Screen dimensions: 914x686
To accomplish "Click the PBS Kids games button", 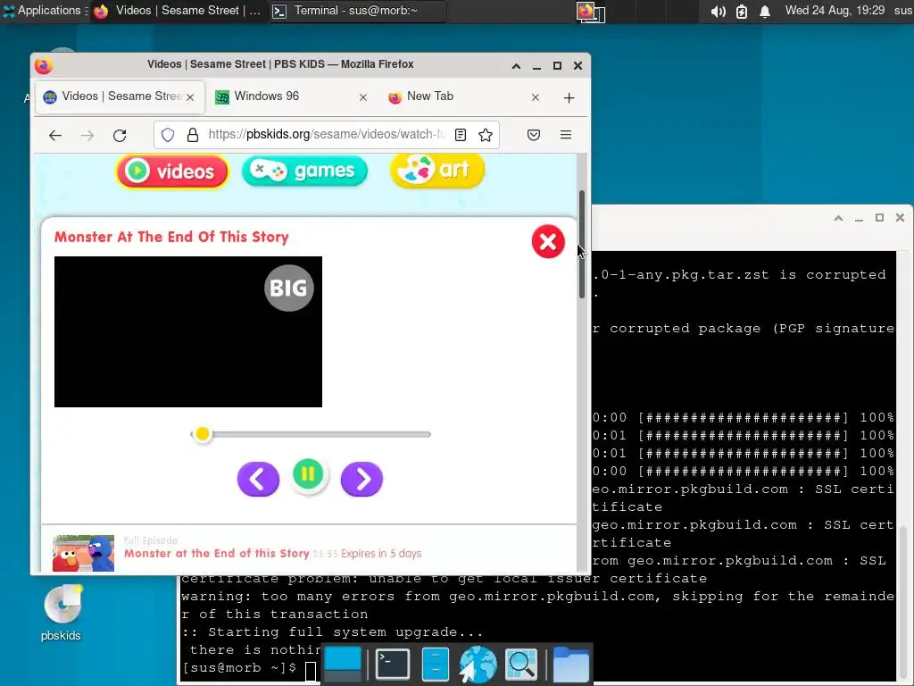I will coord(304,171).
